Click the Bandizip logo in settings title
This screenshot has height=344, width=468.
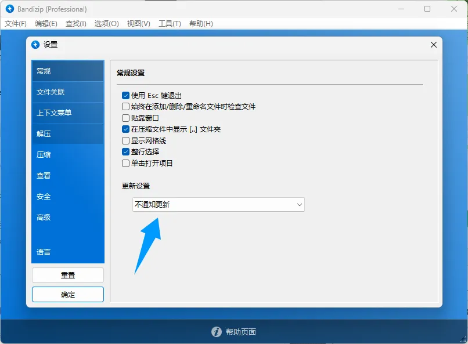(35, 45)
